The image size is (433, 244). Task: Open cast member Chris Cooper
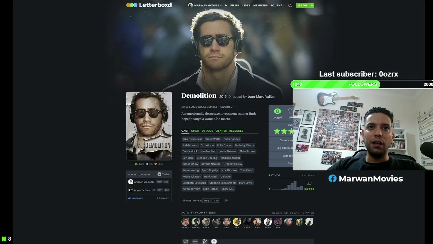231,139
